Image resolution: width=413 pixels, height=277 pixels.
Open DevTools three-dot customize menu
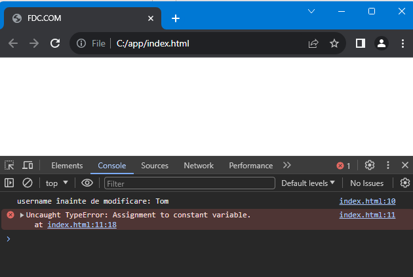[388, 166]
